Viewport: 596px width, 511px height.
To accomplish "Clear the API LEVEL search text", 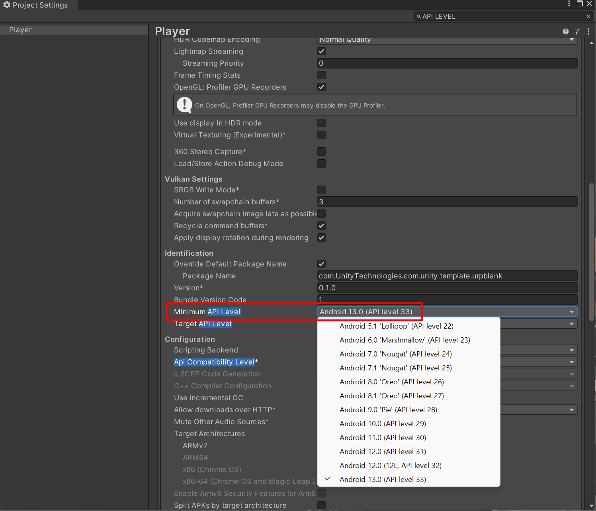I will tap(588, 16).
